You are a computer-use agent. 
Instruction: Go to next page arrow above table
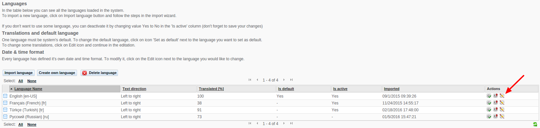[284, 80]
